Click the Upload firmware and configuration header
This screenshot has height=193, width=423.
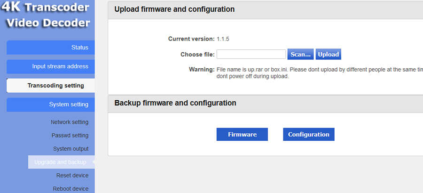pyautogui.click(x=174, y=9)
